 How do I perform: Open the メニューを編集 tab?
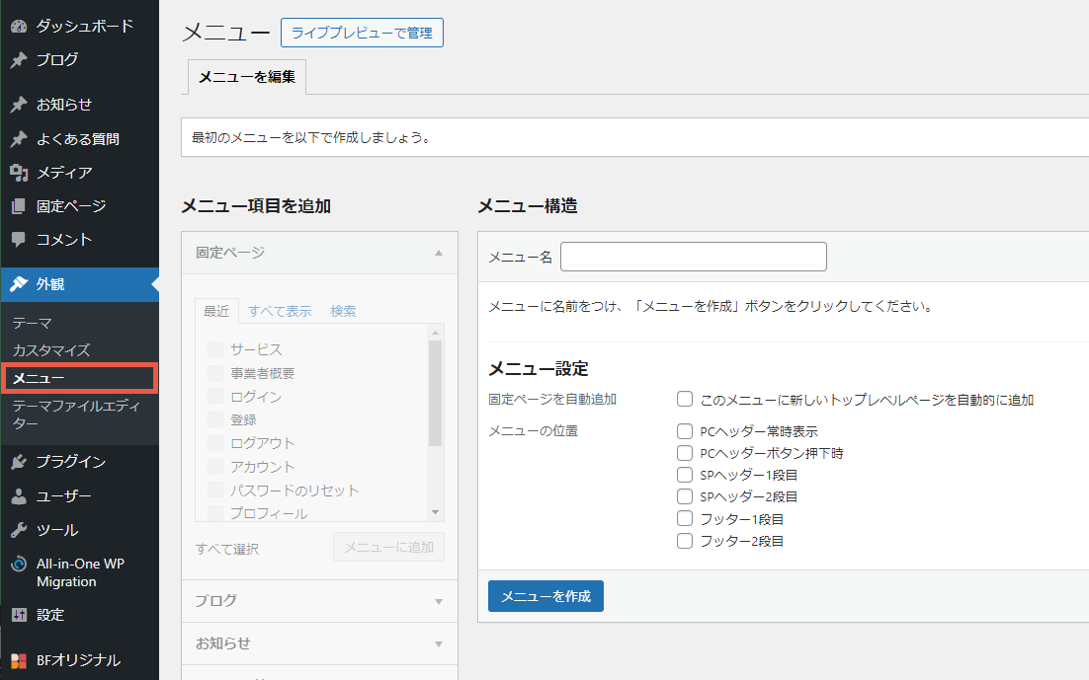point(247,77)
